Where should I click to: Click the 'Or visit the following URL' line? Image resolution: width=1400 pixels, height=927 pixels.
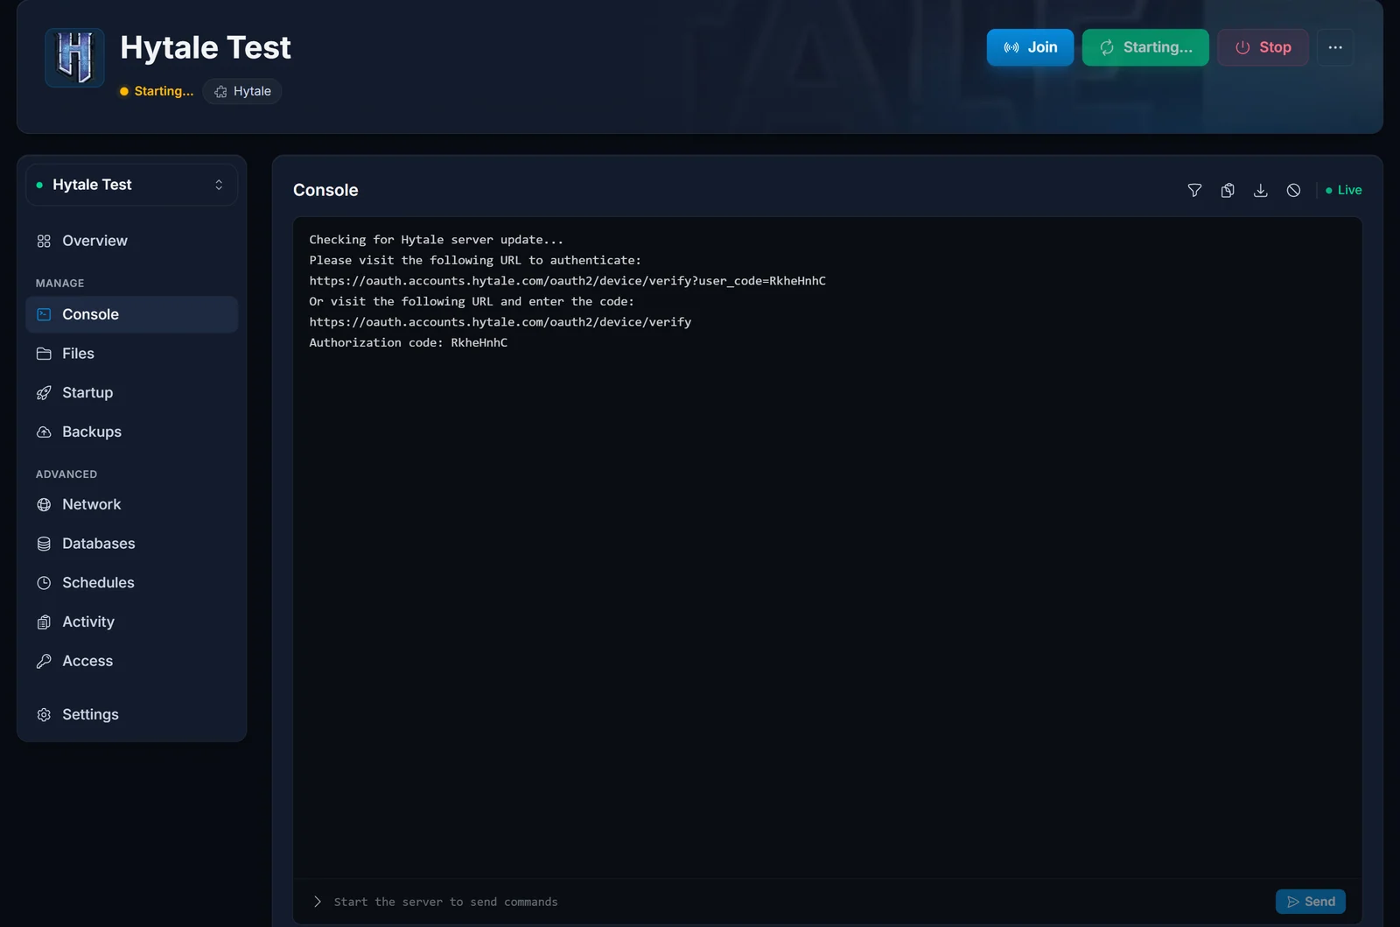pyautogui.click(x=472, y=301)
